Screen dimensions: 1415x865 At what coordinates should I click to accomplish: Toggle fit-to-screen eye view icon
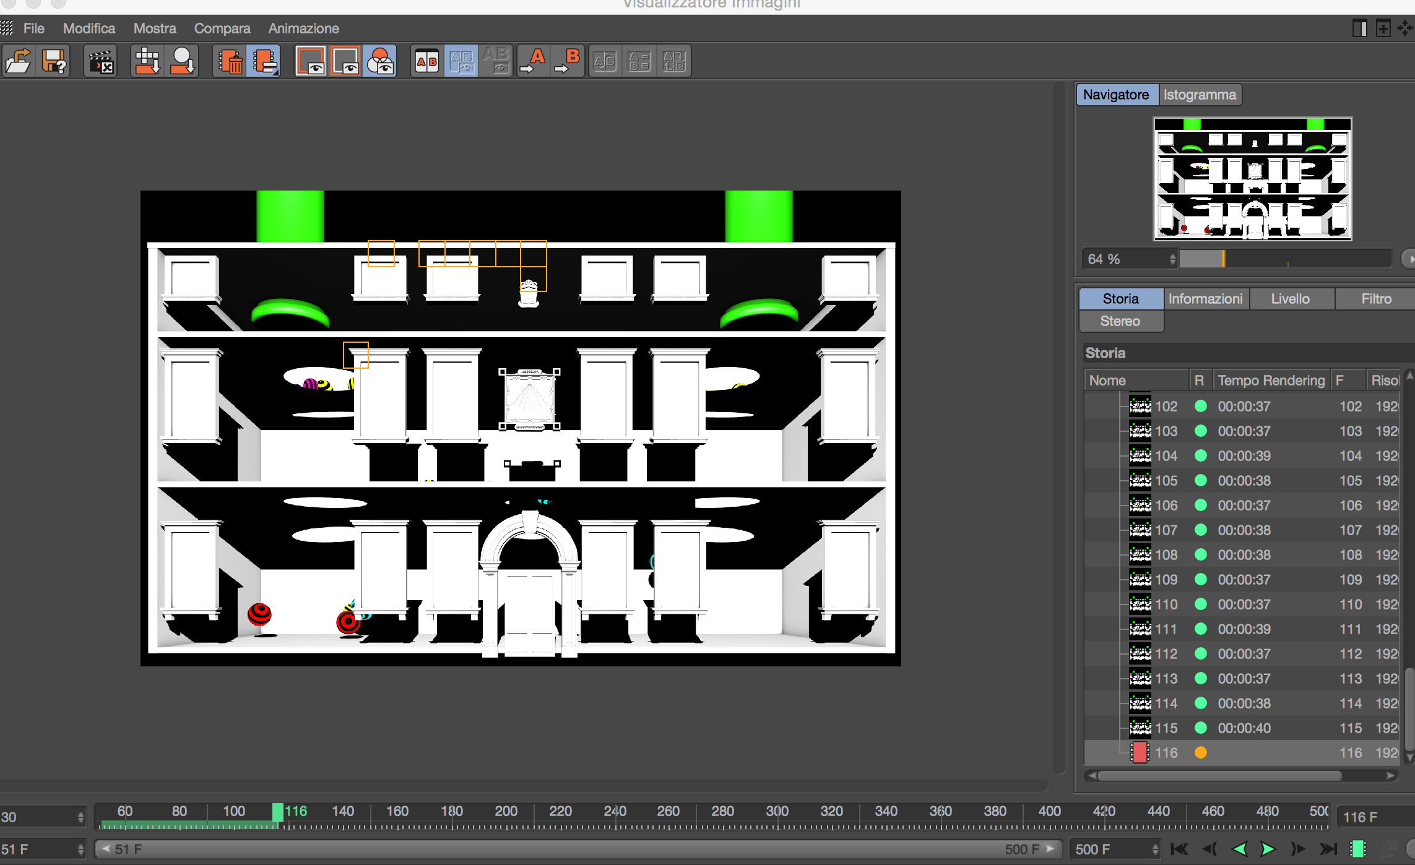tap(311, 61)
